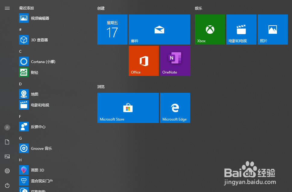This screenshot has height=192, width=292.
Task: Open 财经 finance app
Action: click(29, 72)
